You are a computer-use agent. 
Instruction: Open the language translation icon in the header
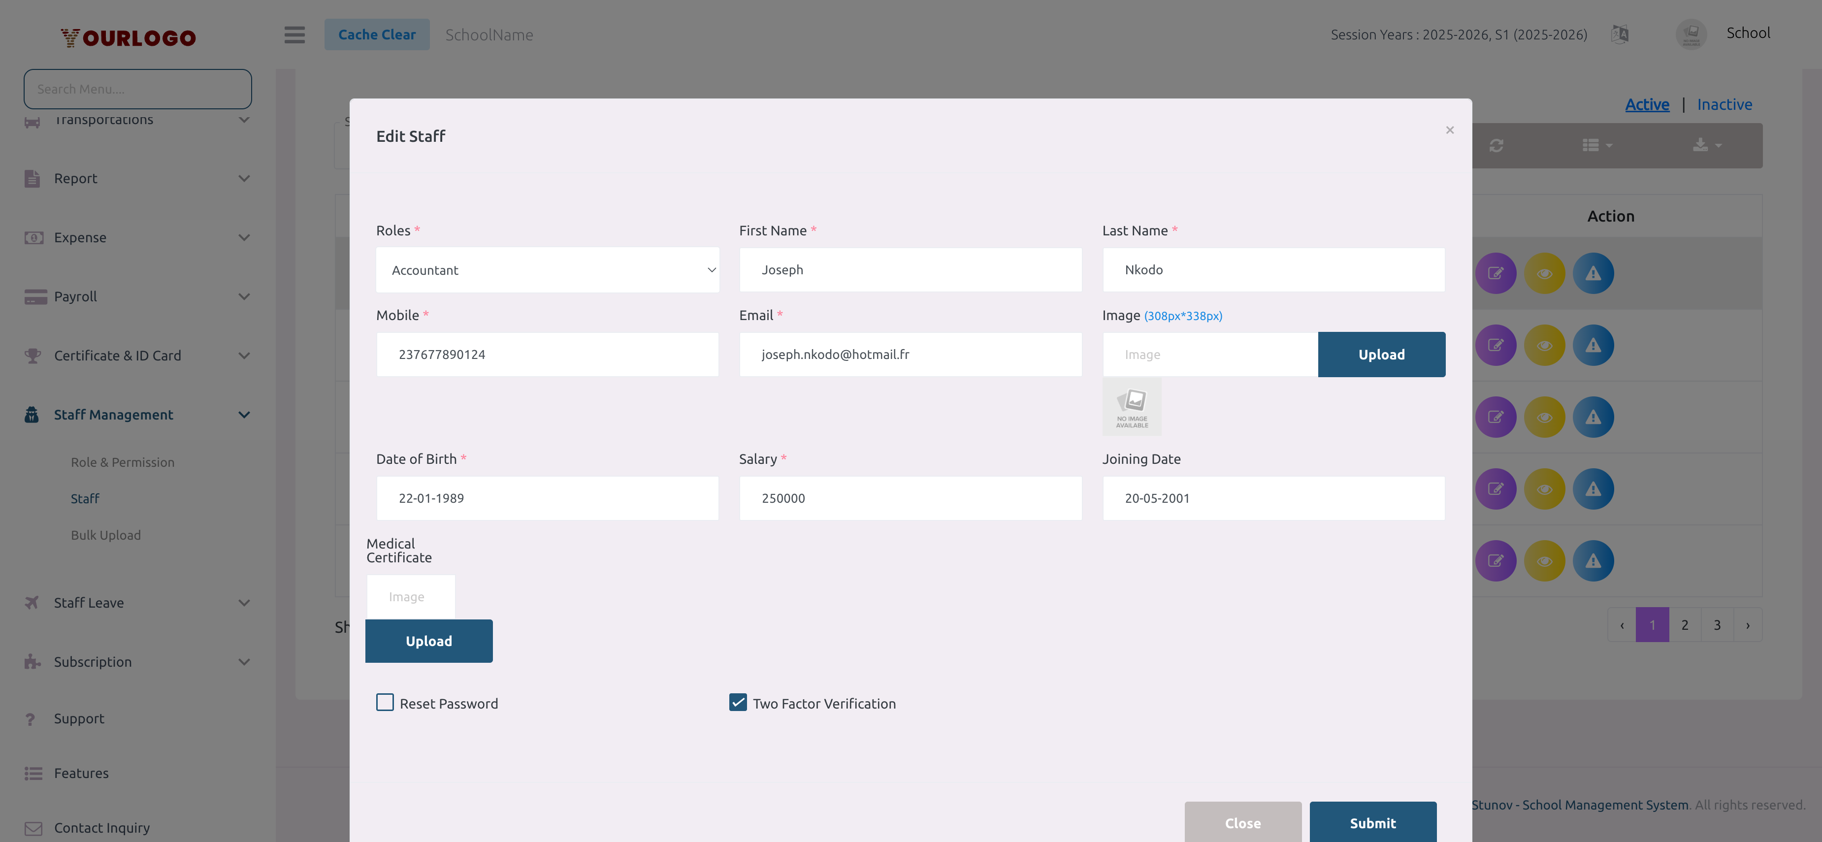[x=1620, y=33]
